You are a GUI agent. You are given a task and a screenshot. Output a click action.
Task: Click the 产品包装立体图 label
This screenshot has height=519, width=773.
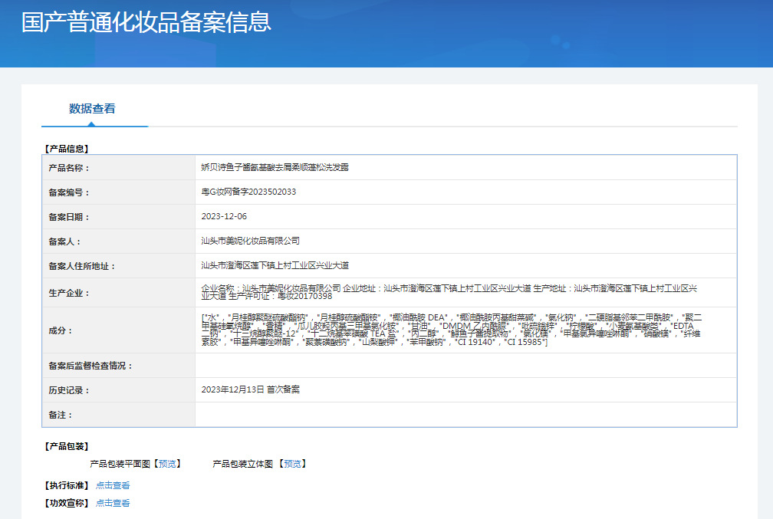242,464
